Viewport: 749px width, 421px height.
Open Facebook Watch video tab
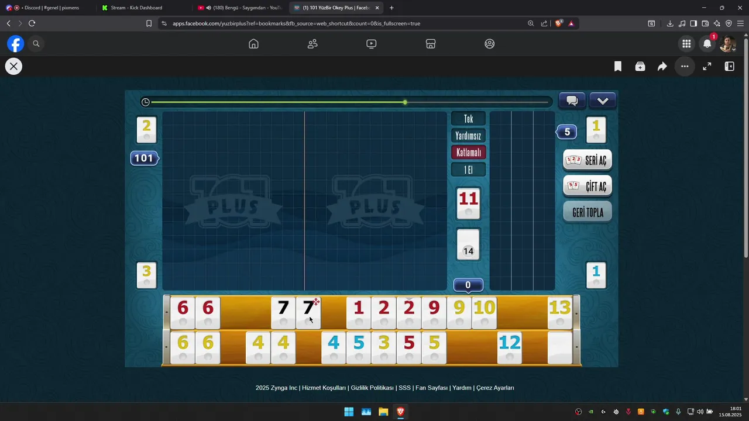[372, 44]
